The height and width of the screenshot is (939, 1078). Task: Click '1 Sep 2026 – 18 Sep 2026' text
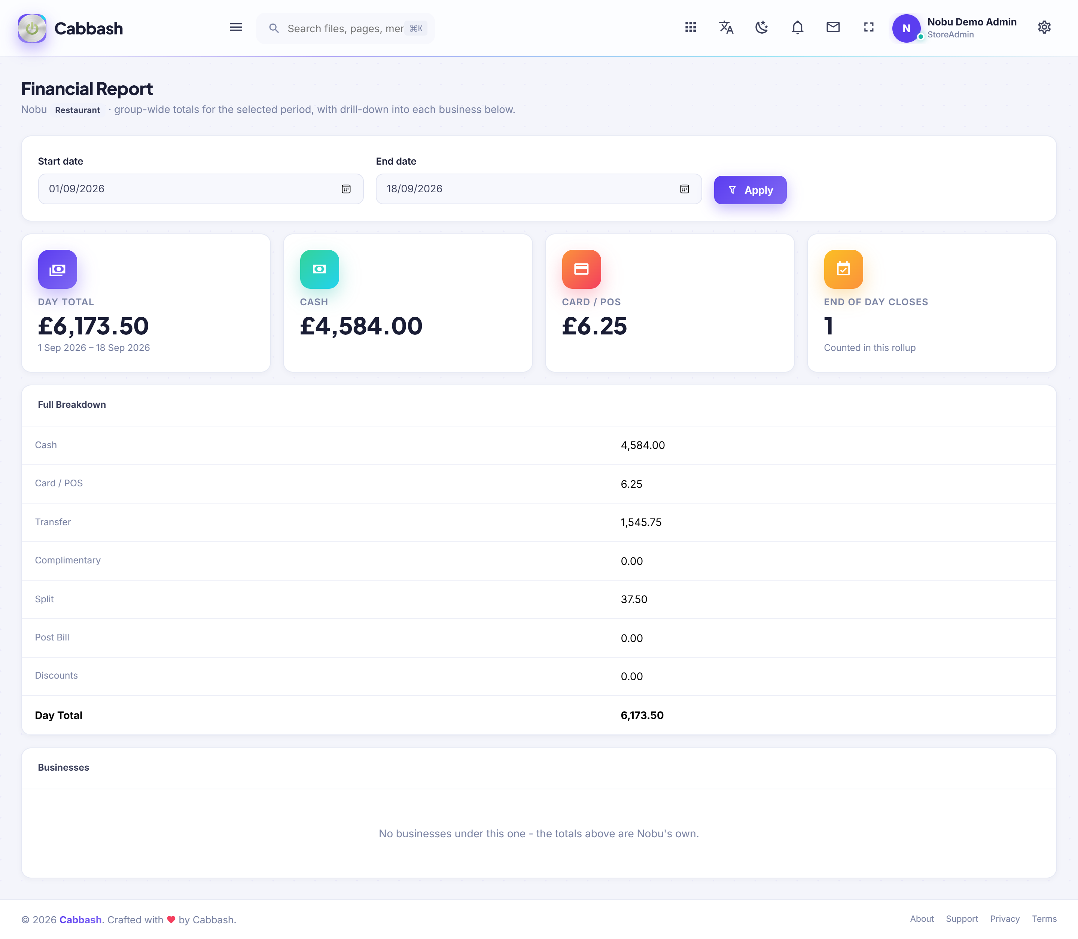94,348
